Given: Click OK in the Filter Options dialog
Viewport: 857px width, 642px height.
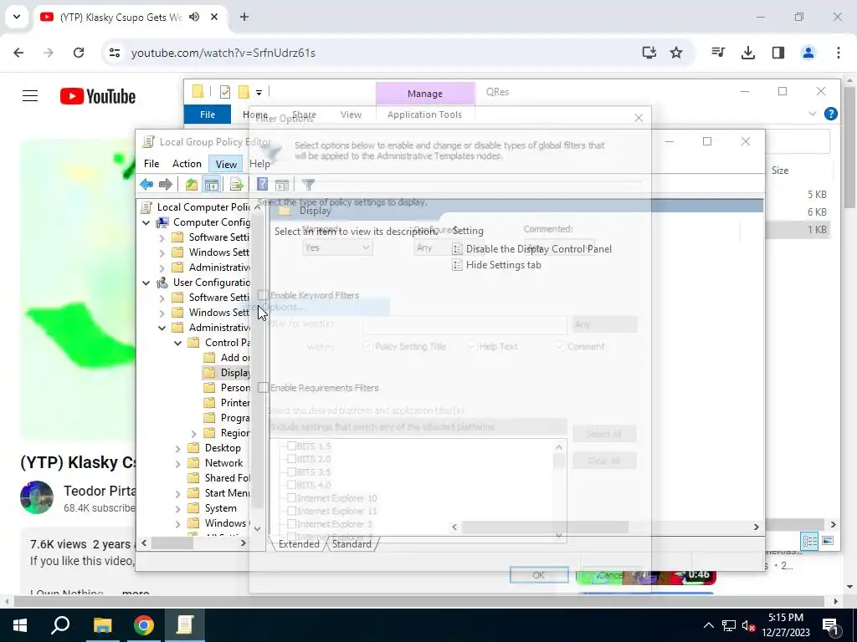Looking at the screenshot, I should [538, 575].
